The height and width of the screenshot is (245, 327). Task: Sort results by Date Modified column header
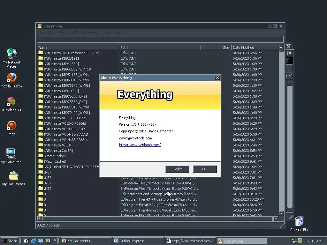pos(255,48)
